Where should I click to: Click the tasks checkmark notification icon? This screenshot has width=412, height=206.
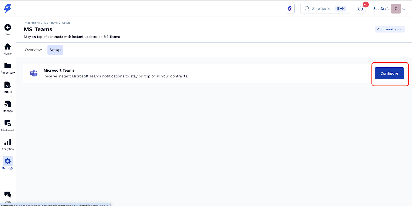click(360, 9)
